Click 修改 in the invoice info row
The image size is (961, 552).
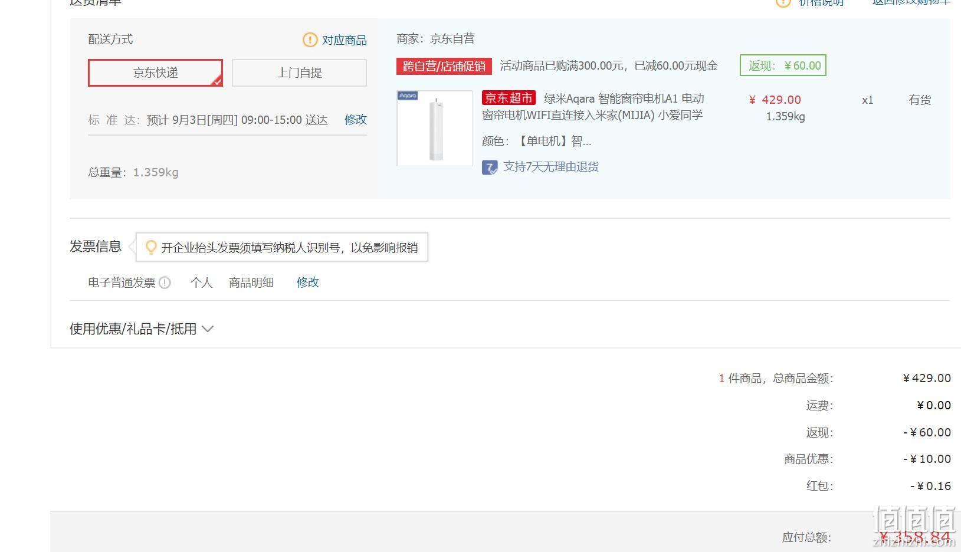pyautogui.click(x=308, y=282)
